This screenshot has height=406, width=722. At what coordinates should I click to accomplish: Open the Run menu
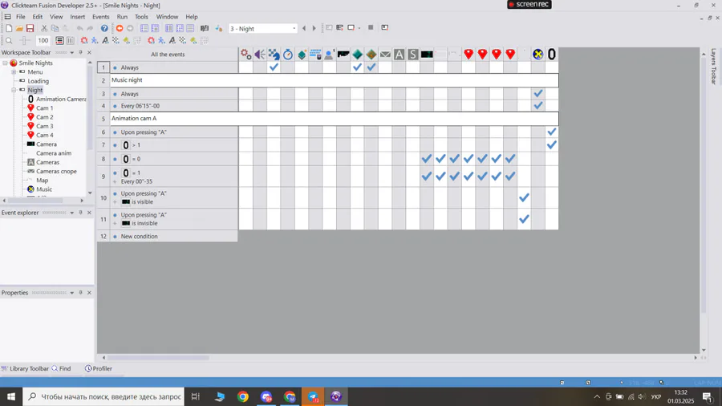coord(122,17)
